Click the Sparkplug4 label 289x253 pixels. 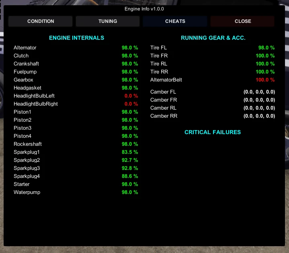[x=27, y=176]
